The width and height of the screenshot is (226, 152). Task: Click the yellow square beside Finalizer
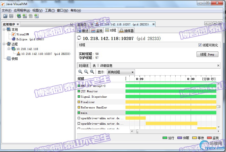(79, 102)
